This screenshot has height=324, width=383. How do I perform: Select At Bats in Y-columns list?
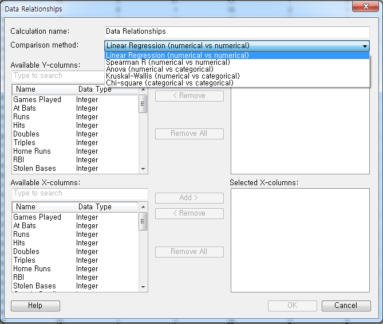(x=75, y=108)
